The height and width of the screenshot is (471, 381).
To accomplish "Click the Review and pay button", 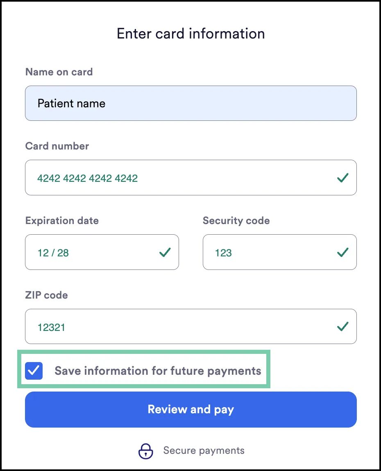I will [x=190, y=409].
